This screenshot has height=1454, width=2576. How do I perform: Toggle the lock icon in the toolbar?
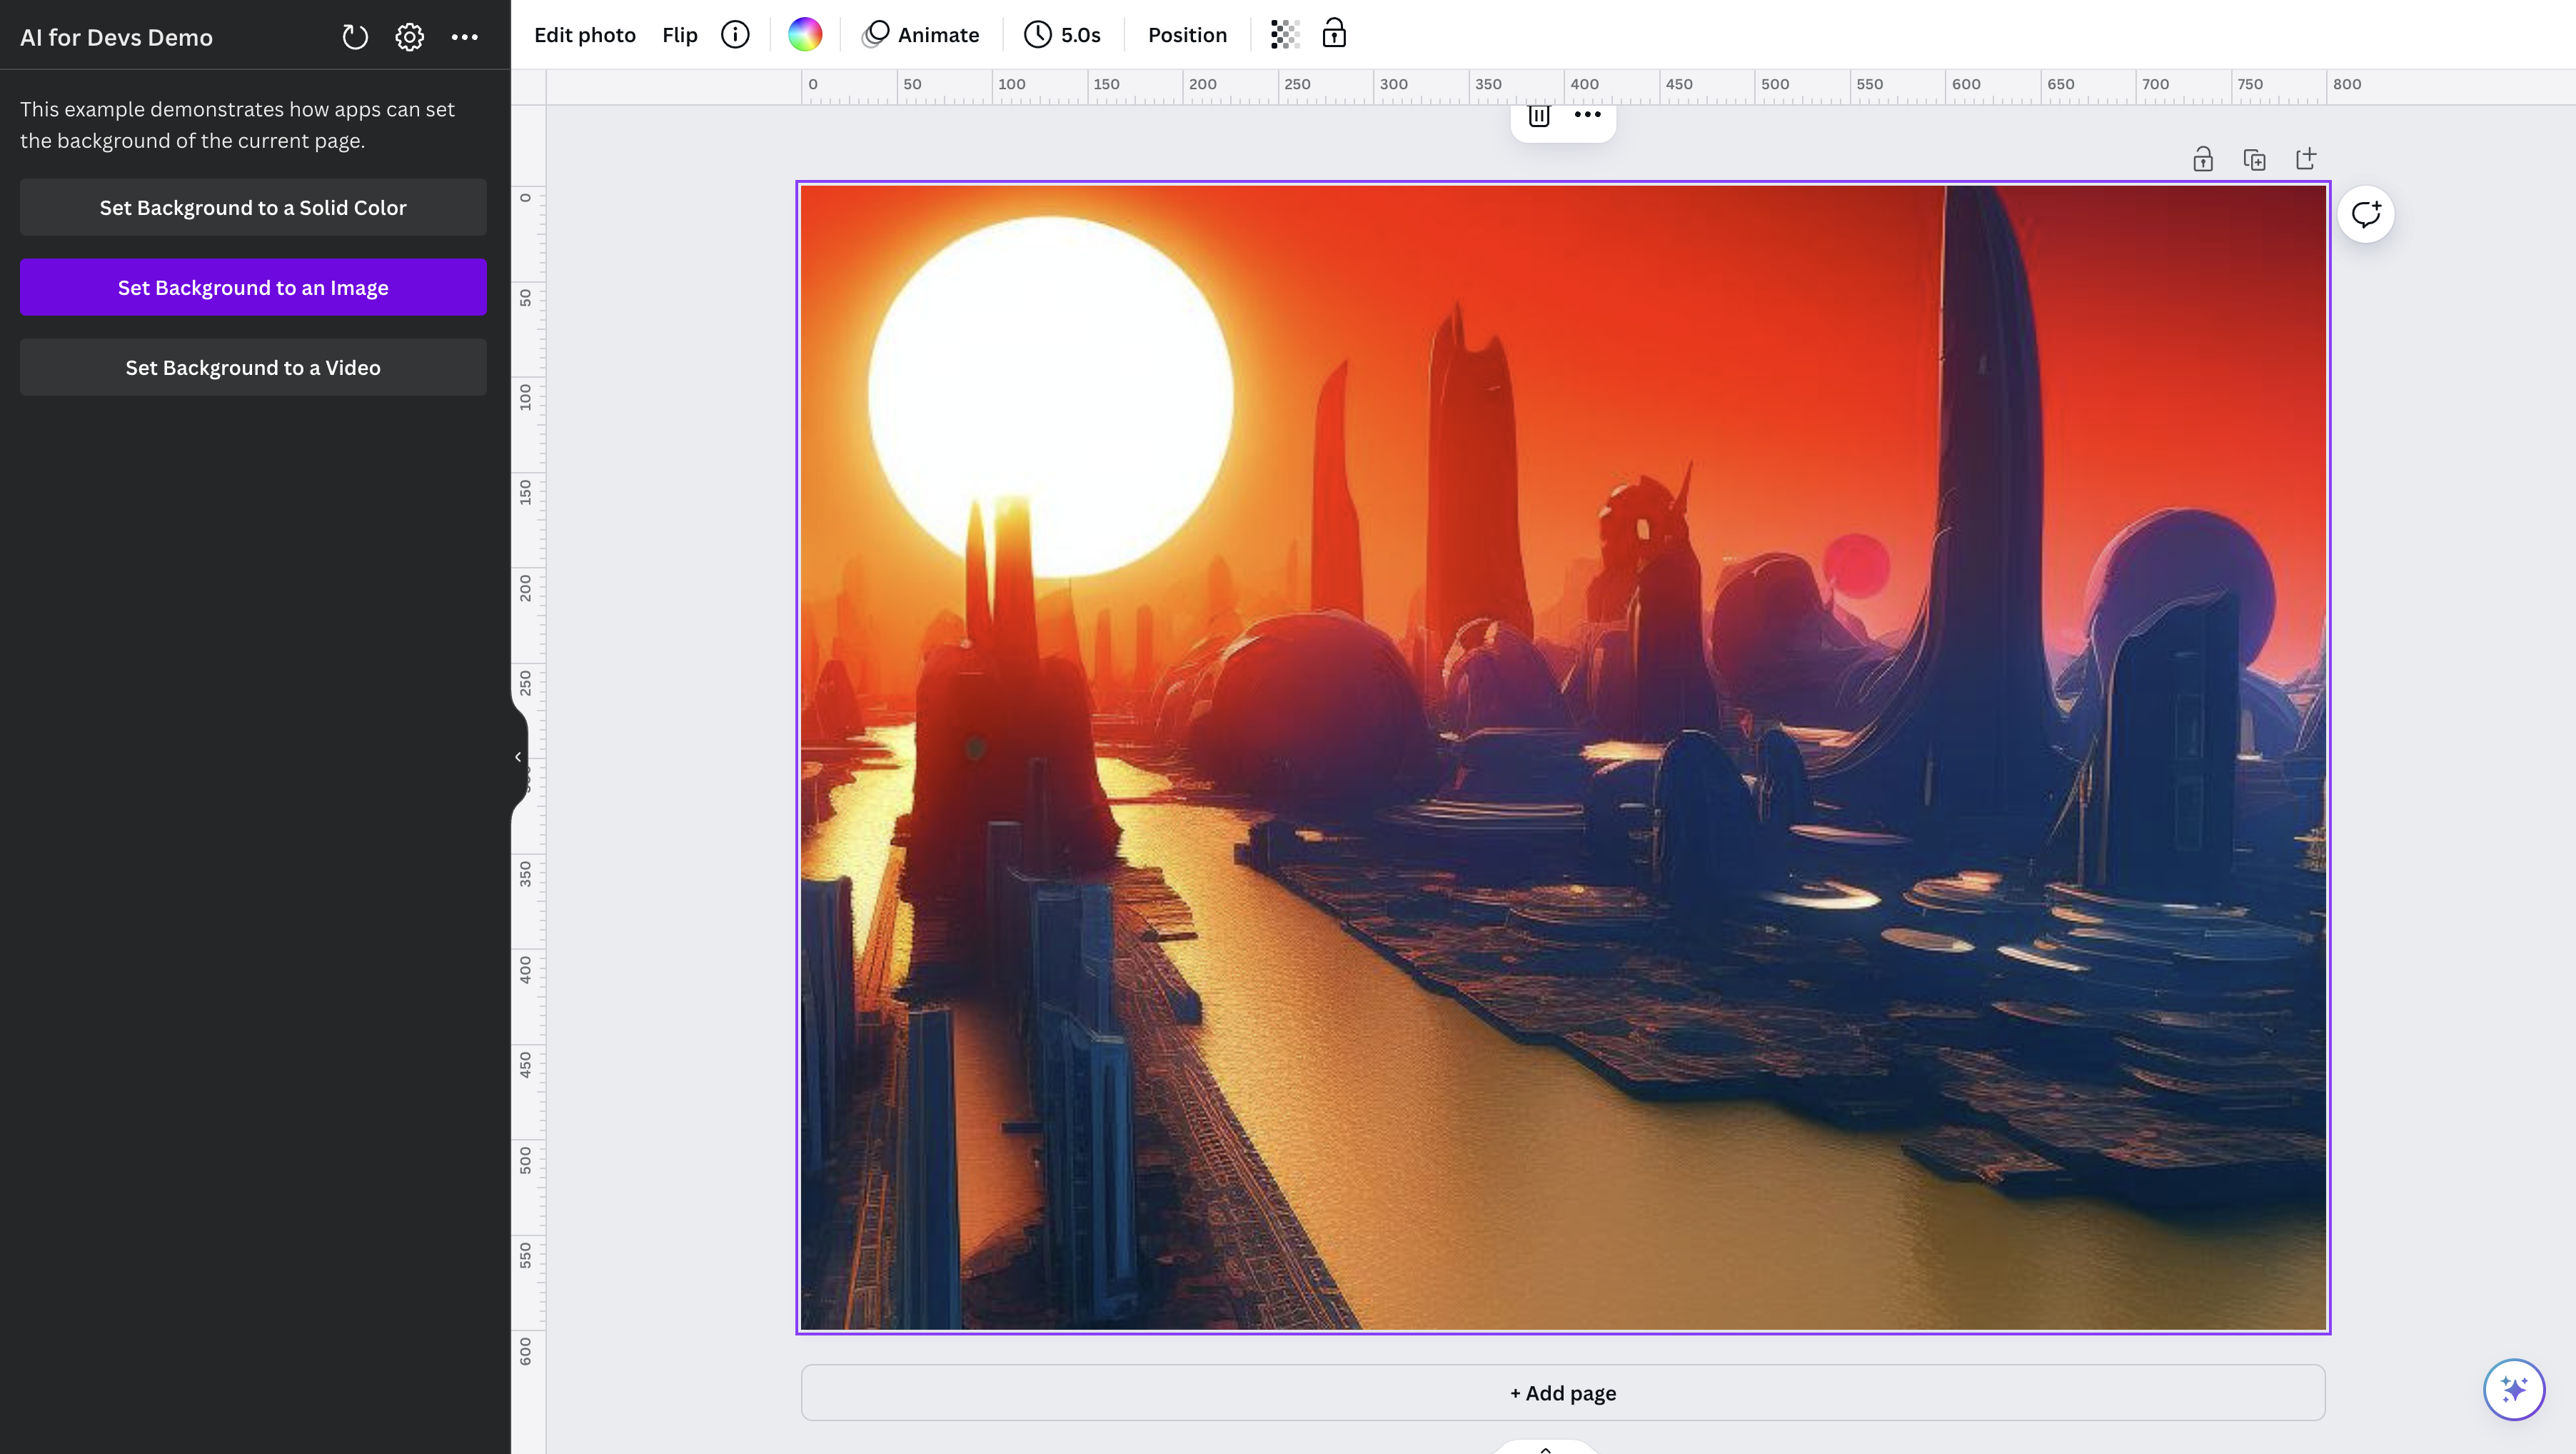[1334, 35]
